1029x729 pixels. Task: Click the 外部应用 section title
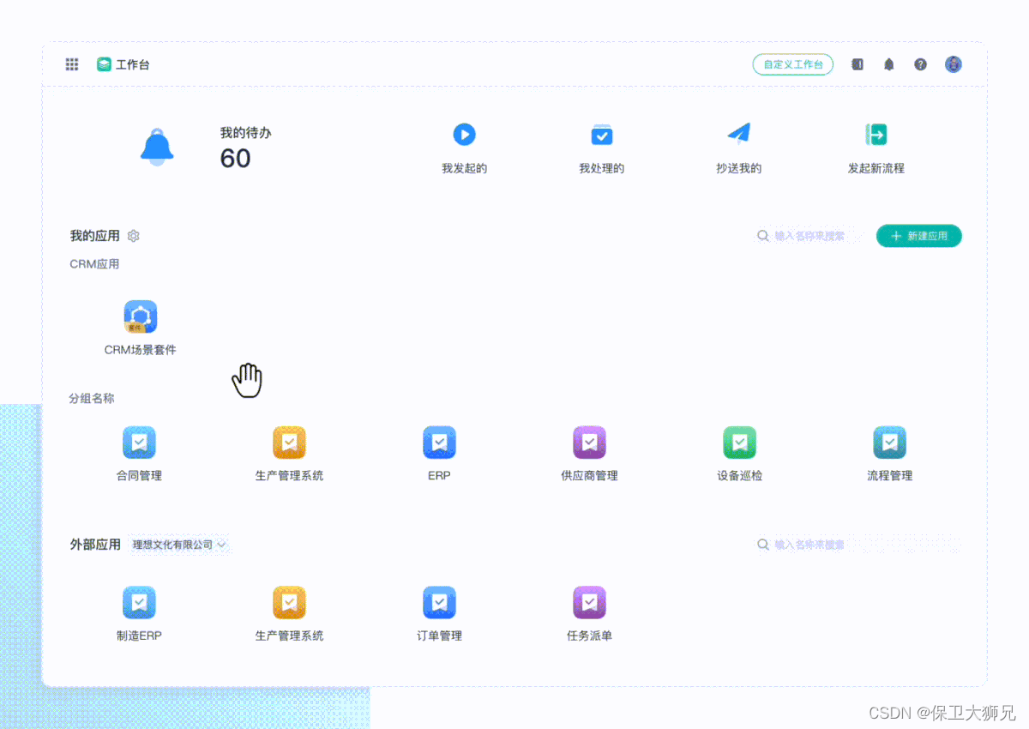[94, 545]
